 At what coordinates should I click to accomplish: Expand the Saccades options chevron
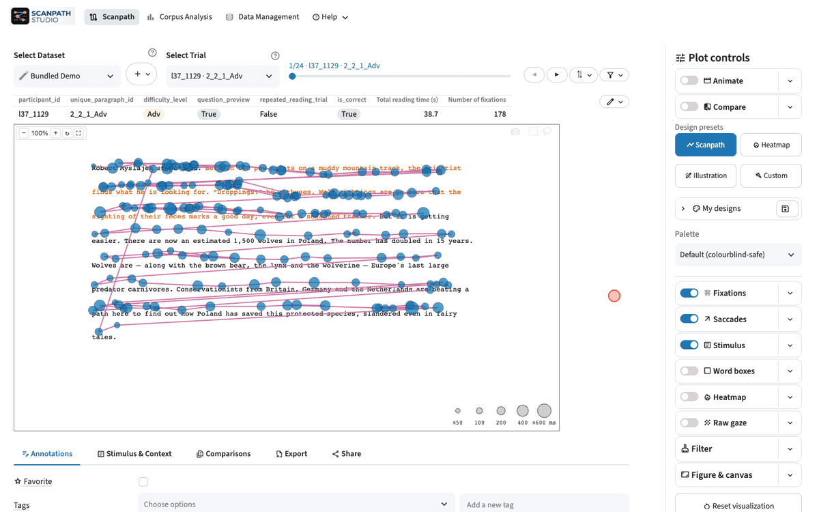[790, 319]
